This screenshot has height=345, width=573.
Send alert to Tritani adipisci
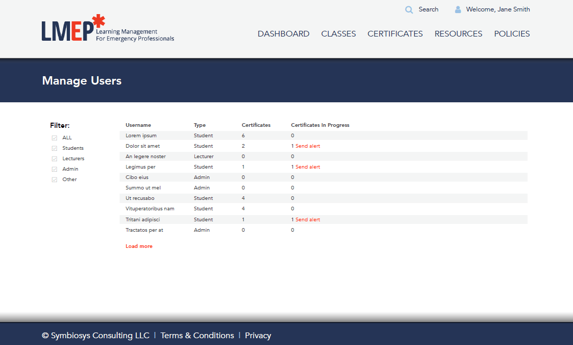coord(308,220)
